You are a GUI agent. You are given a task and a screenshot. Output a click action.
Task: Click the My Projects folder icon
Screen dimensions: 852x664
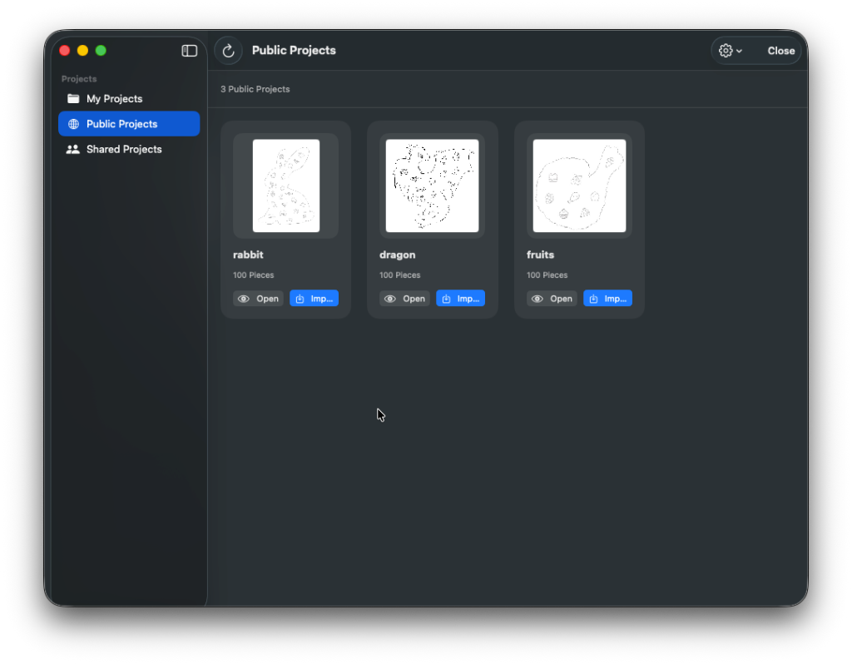[x=73, y=98]
